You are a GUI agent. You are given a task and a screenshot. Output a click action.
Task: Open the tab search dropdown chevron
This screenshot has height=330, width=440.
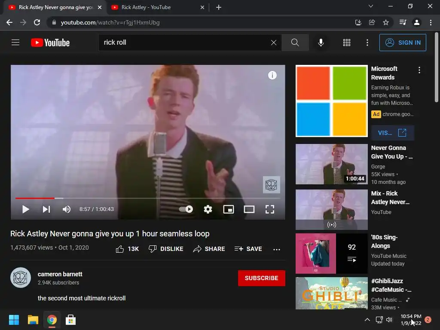(x=371, y=6)
